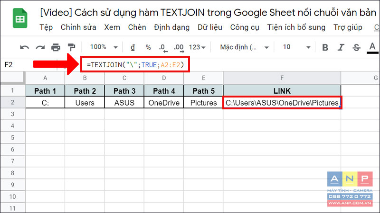Redo the last action

(40, 47)
